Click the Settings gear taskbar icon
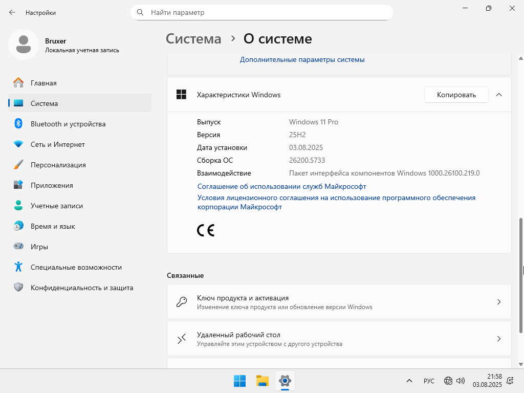Image resolution: width=524 pixels, height=393 pixels. click(x=285, y=381)
